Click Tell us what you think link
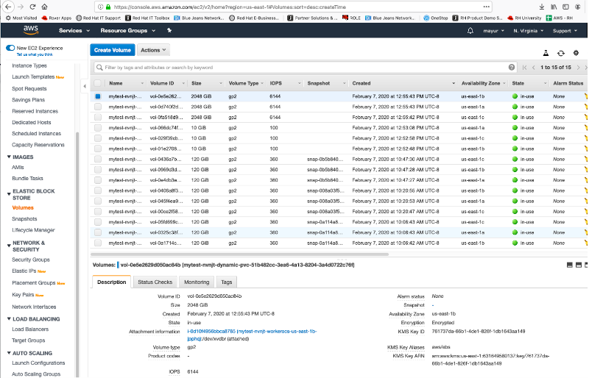589x378 pixels. (x=35, y=55)
